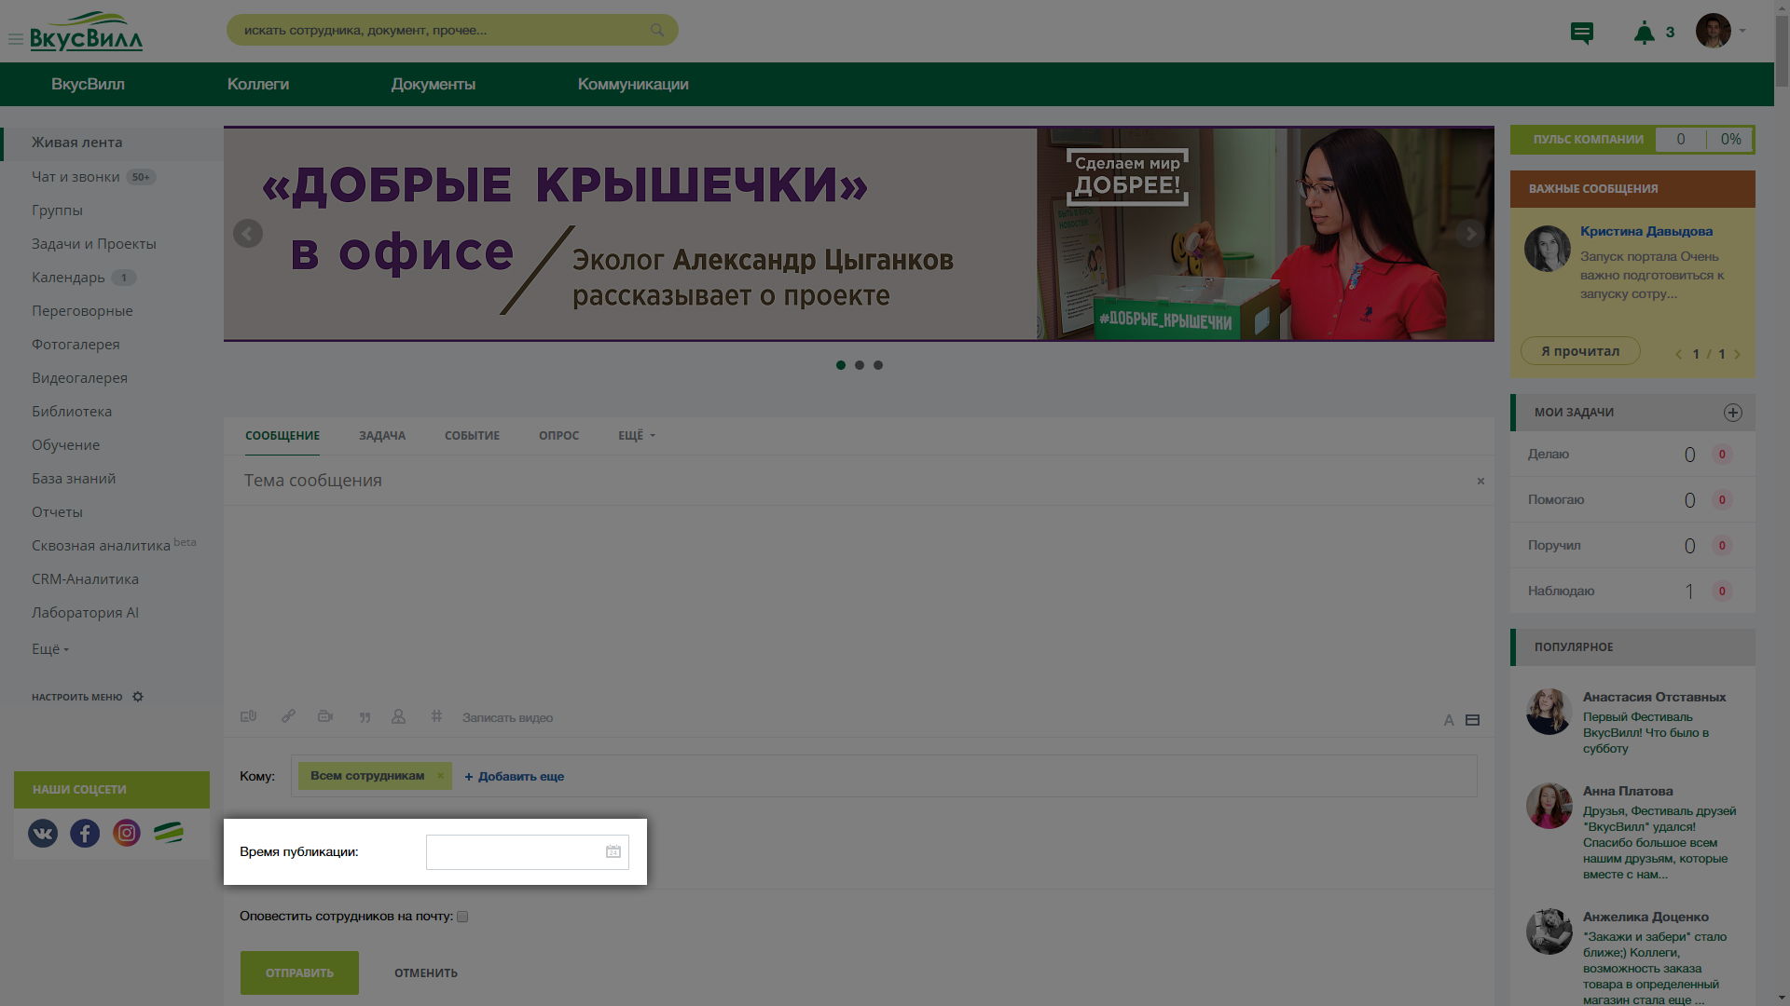Screen dimensions: 1790x1006
Task: Open Анастасия Отставных popular post
Action: point(1654,697)
